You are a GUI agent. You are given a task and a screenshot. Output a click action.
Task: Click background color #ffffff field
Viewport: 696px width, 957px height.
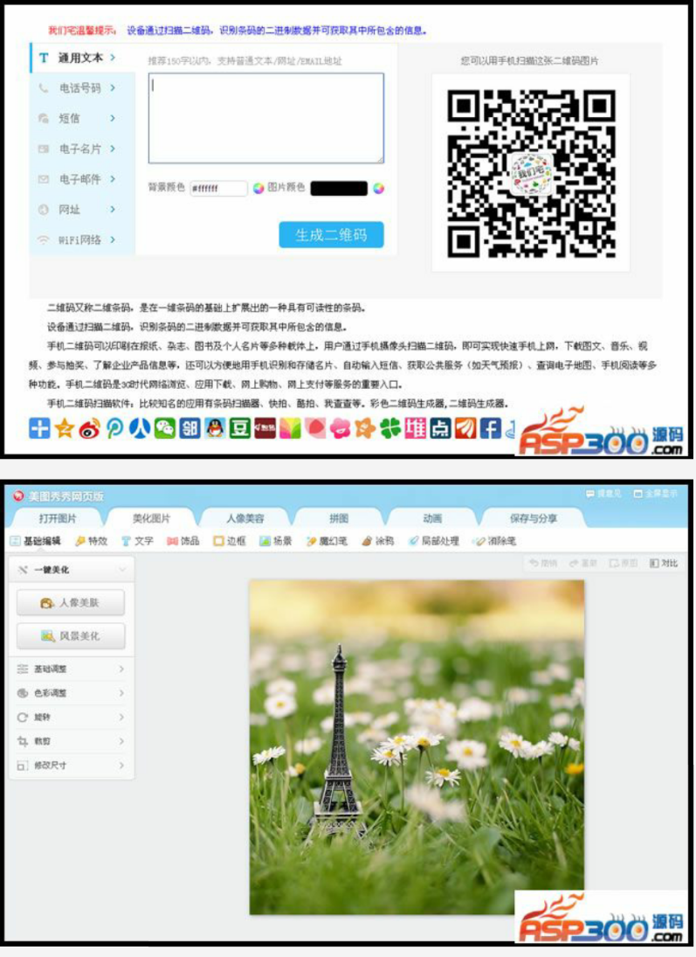pos(219,189)
